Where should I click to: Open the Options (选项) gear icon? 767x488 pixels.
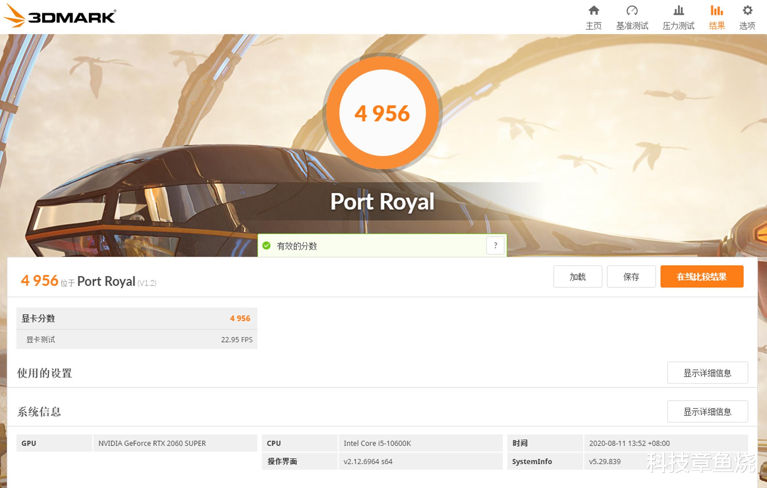(747, 11)
